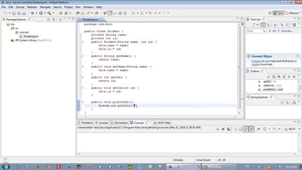Open the File menu
This screenshot has width=302, height=170.
pyautogui.click(x=3, y=7)
